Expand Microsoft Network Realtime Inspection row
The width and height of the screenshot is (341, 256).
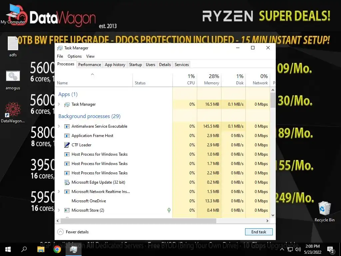coord(59,192)
